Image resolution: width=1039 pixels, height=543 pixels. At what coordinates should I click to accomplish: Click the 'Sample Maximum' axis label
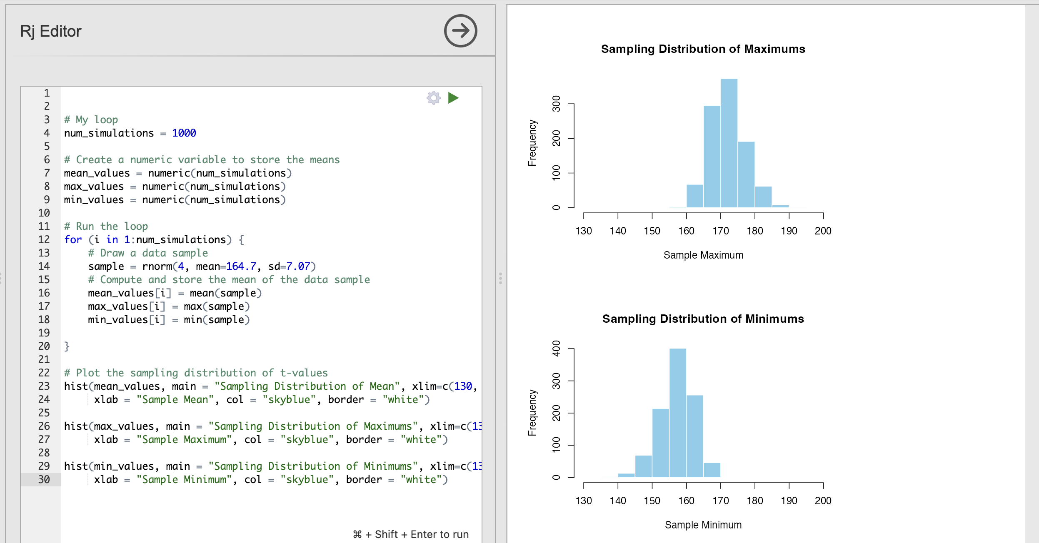pyautogui.click(x=703, y=255)
